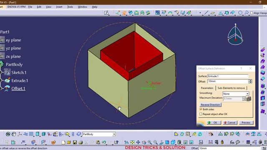Click OK in Offset Surface Definition
The height and width of the screenshot is (150, 267).
pyautogui.click(x=214, y=122)
